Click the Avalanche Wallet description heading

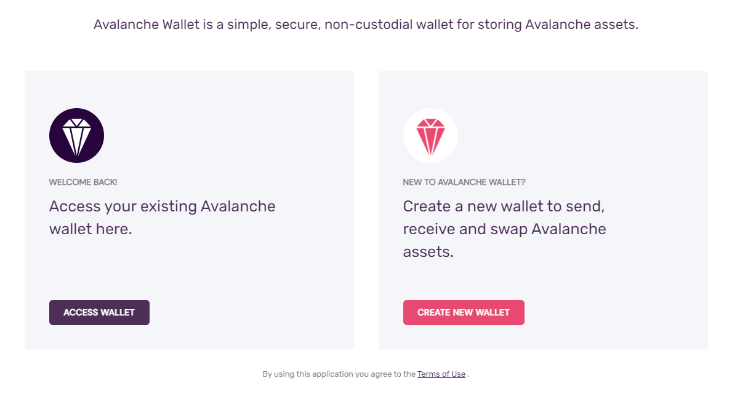click(x=366, y=24)
